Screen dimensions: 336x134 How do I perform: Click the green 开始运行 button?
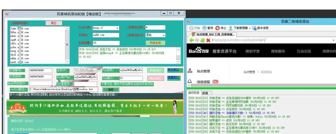tap(156, 70)
